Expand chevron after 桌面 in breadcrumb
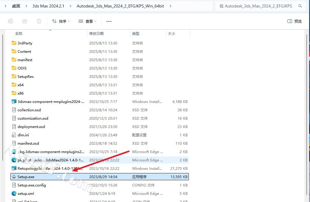 (26, 6)
